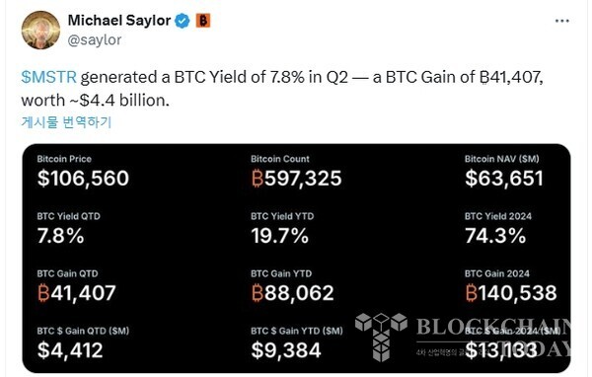Click the Korean translate post link
The image size is (592, 377).
(66, 122)
